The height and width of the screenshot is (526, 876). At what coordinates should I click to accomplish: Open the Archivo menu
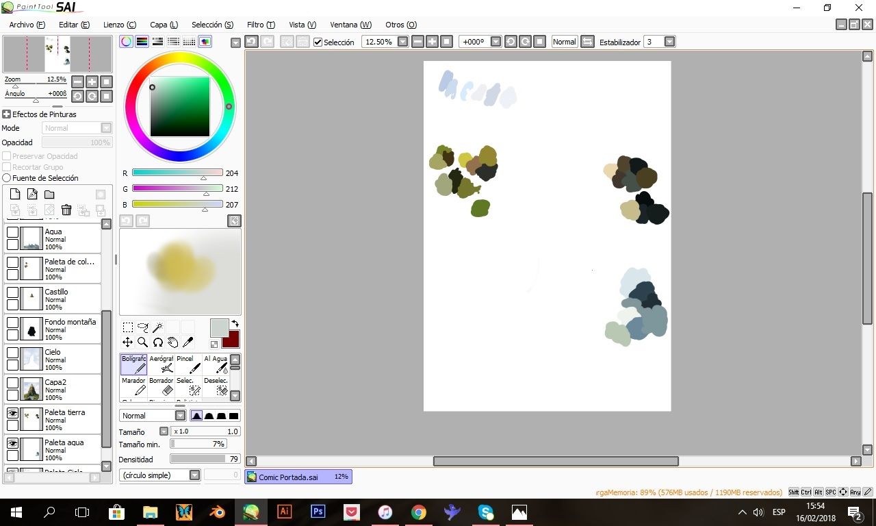27,25
